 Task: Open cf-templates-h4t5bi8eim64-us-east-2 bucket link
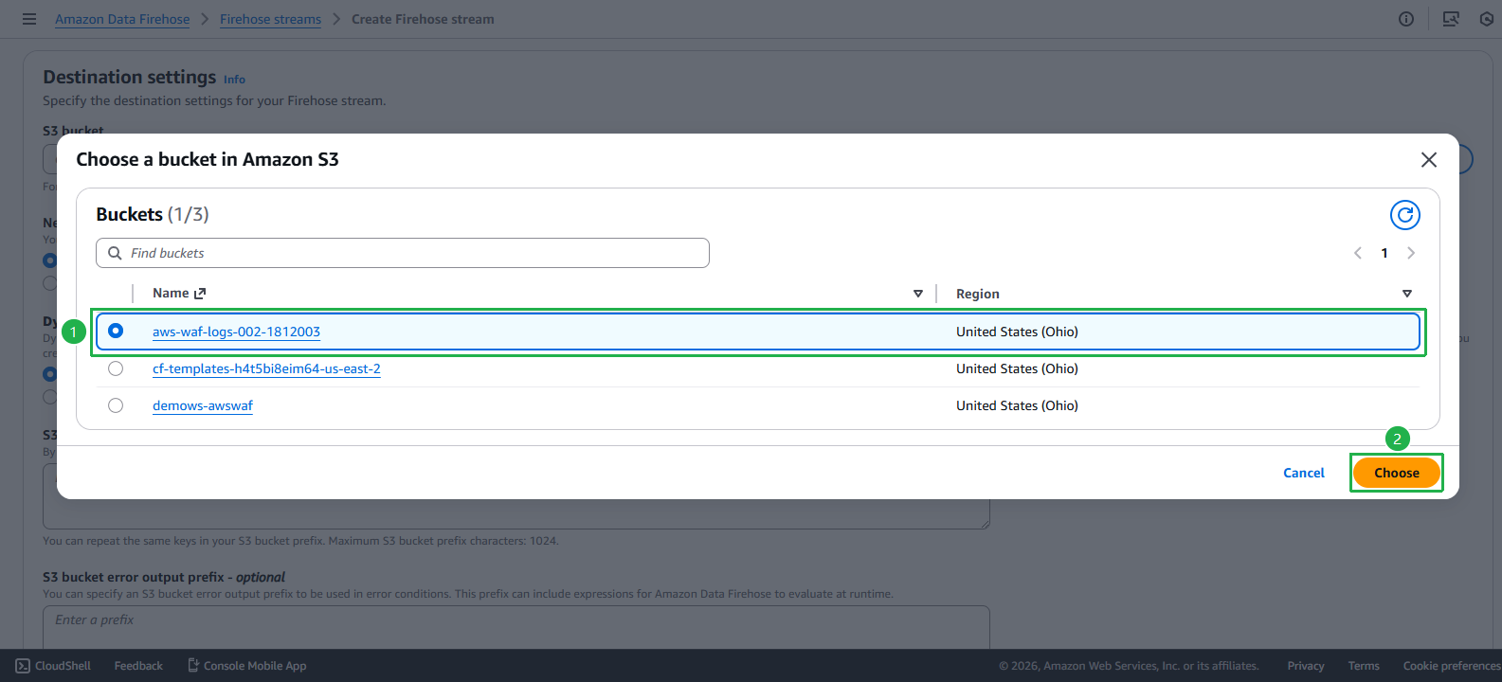pos(266,368)
